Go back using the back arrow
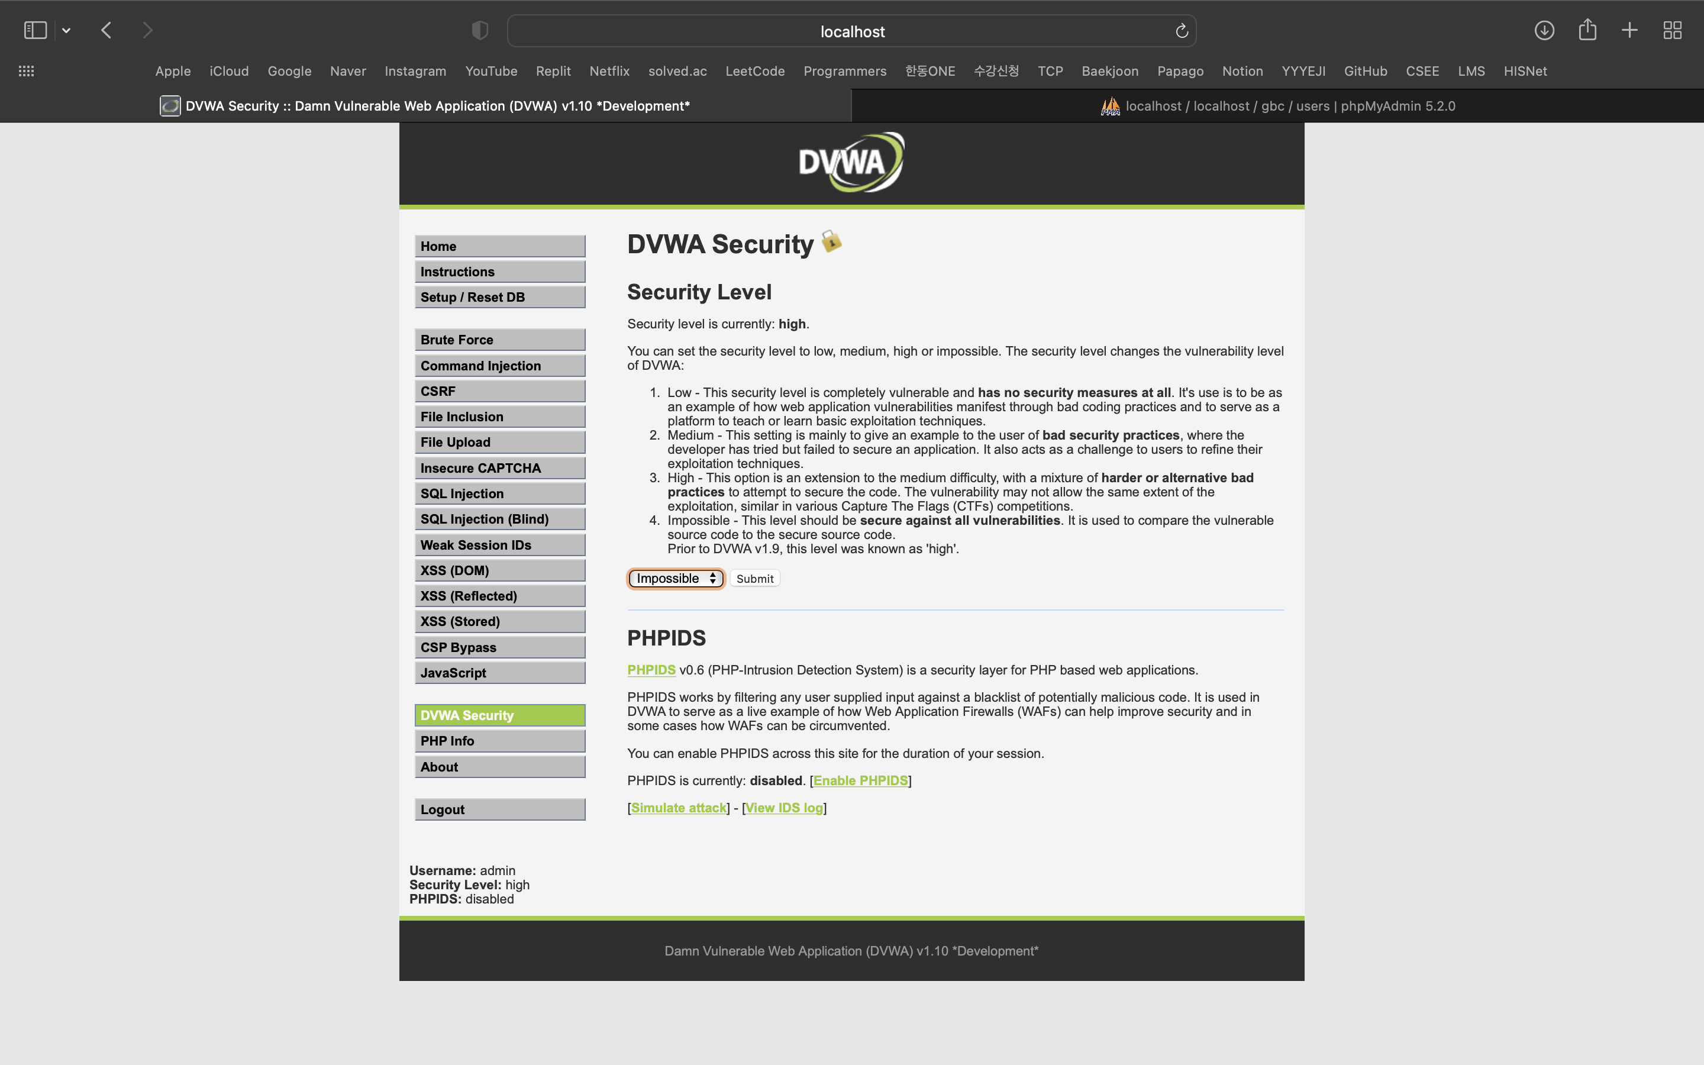Viewport: 1704px width, 1065px height. point(106,30)
